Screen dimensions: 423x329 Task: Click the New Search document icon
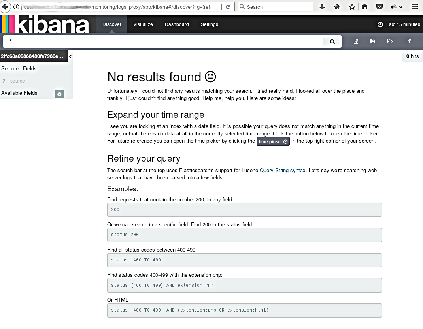(356, 41)
